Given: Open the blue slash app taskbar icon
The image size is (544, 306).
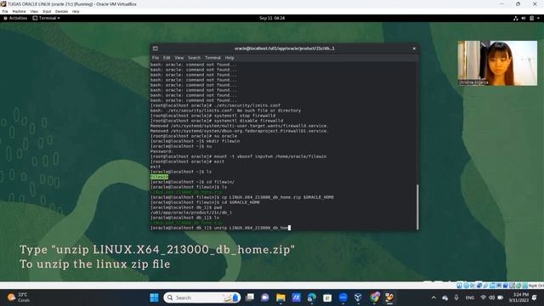Looking at the screenshot, I should pos(297,297).
